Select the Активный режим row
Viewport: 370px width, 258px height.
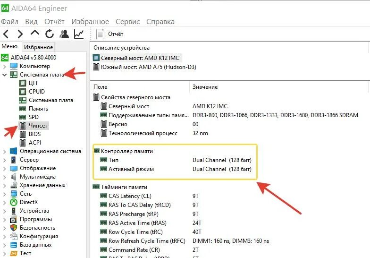(176, 169)
